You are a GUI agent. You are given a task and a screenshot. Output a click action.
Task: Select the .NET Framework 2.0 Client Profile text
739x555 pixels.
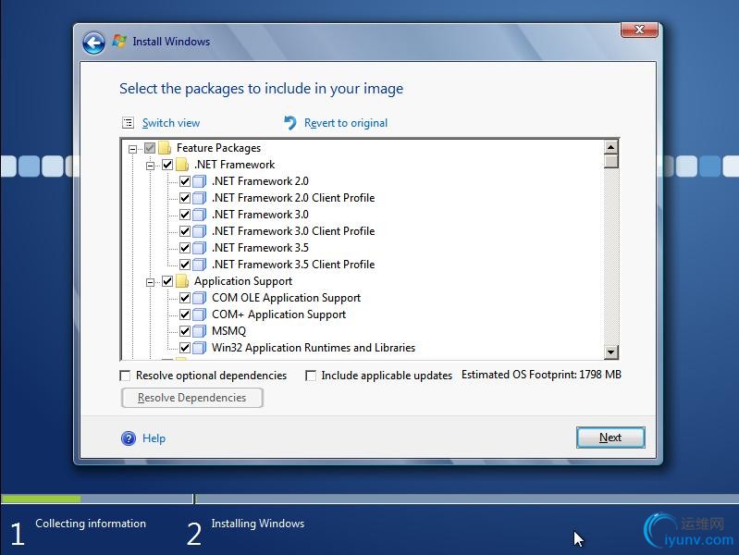(293, 198)
